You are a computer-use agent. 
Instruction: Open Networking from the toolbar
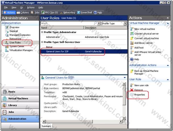tap(68, 12)
